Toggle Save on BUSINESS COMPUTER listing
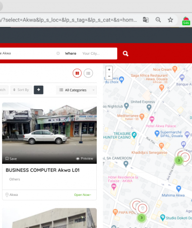Screen dimensions: 192x228 tap(11, 159)
